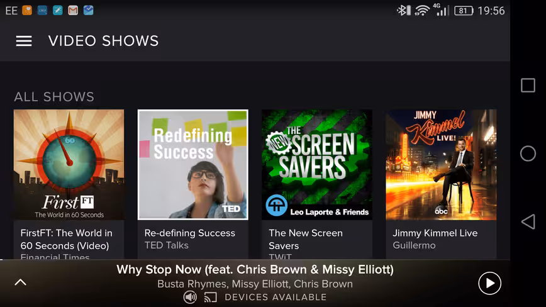Tap the orange notification icon in status bar
546x307 pixels.
point(27,11)
